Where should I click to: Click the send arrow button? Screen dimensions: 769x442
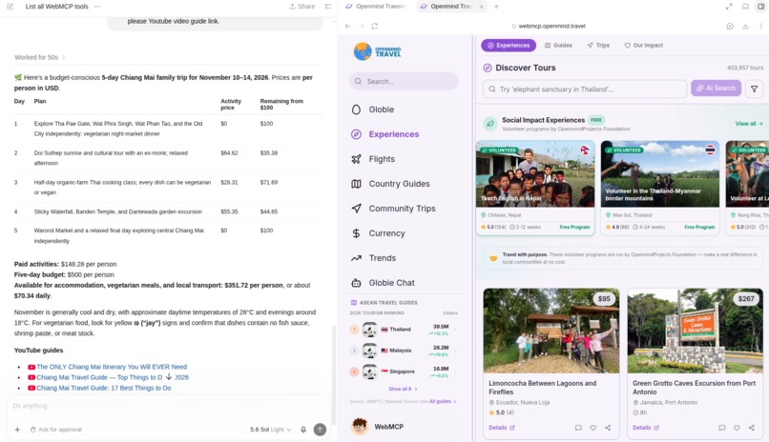point(320,430)
